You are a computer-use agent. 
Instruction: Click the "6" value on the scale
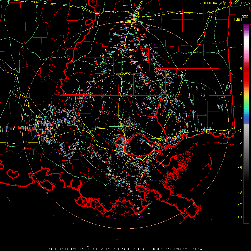(241, 44)
